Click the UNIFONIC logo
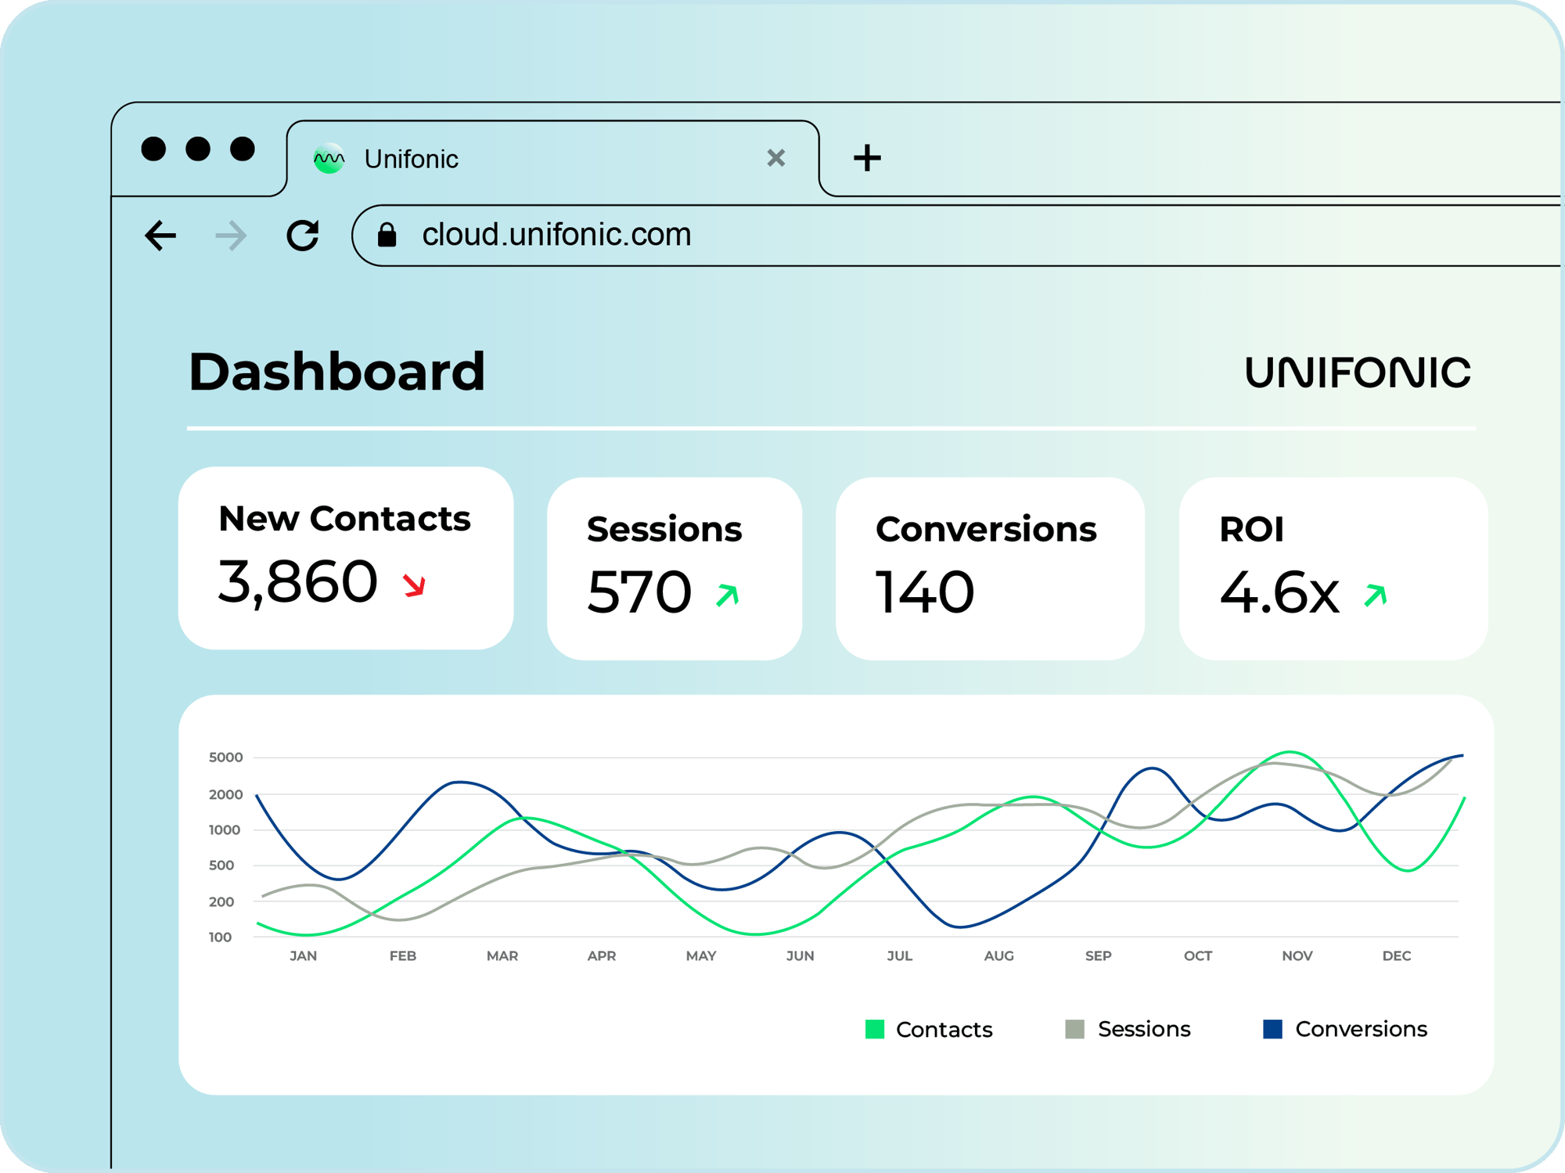Image resolution: width=1565 pixels, height=1173 pixels. coord(1358,372)
